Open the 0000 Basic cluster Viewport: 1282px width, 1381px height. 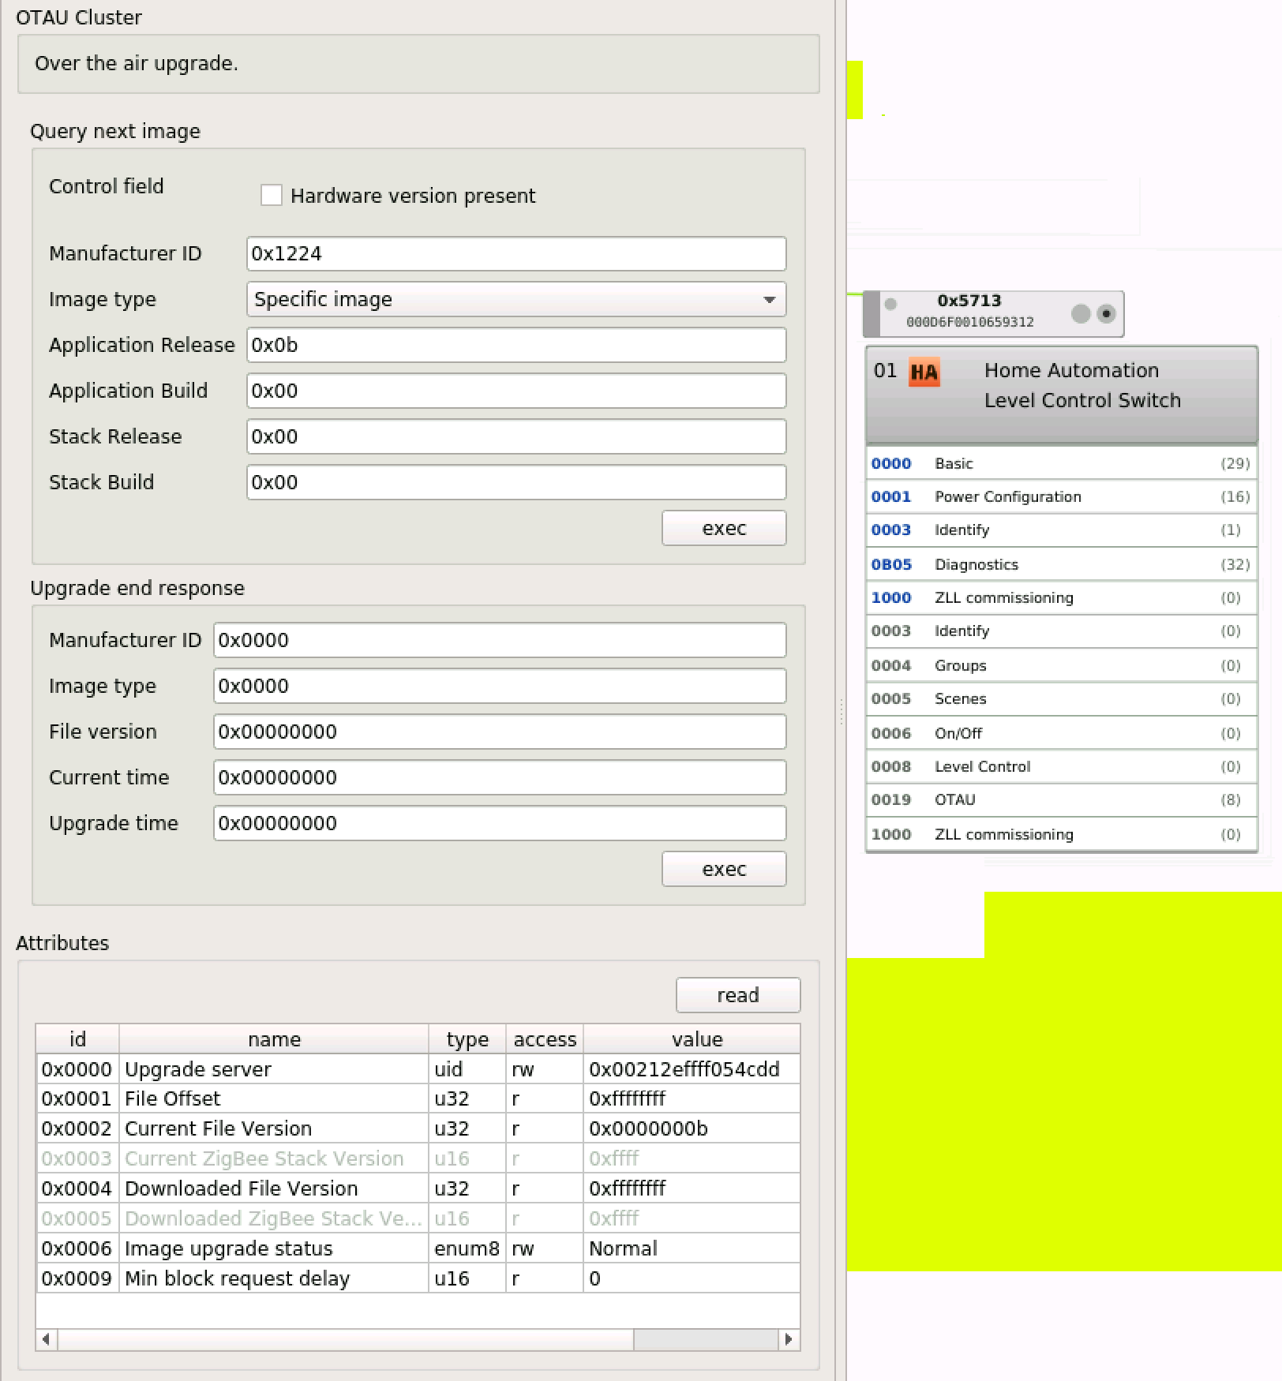(1062, 463)
